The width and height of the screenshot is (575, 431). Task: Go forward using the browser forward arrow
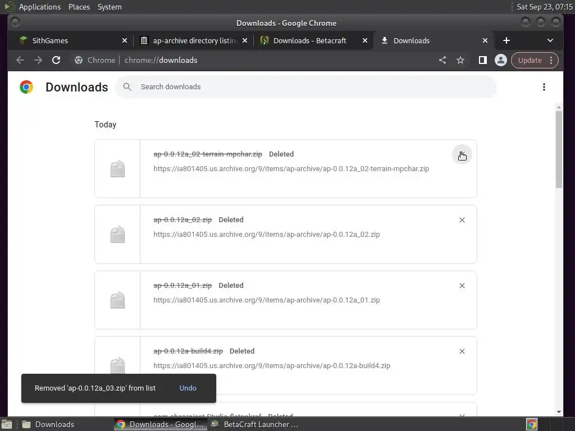[x=38, y=60]
